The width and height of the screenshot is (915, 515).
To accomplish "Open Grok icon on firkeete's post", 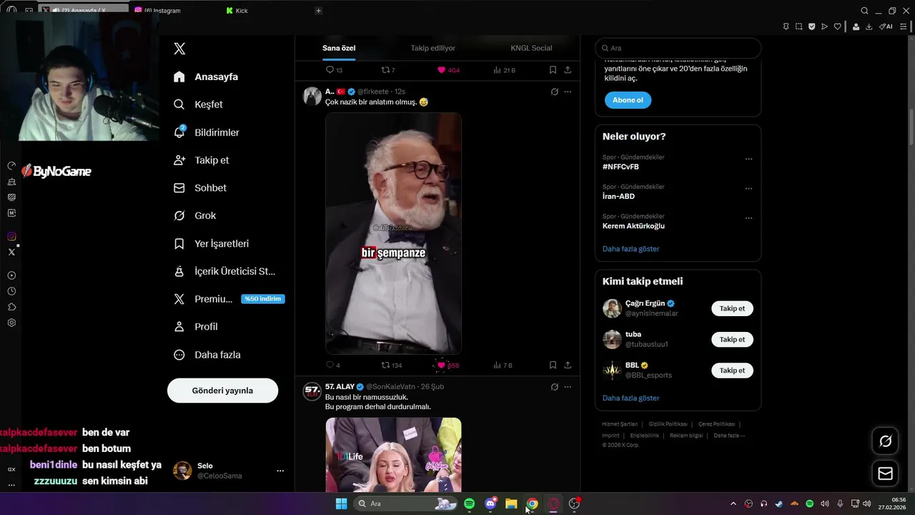I will 554,92.
